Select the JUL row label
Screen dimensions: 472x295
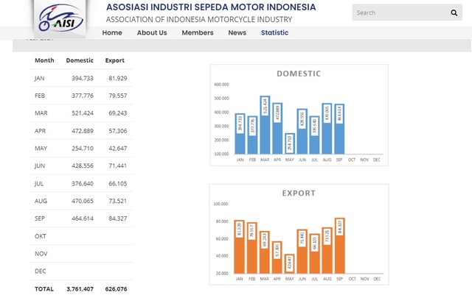pyautogui.click(x=39, y=184)
